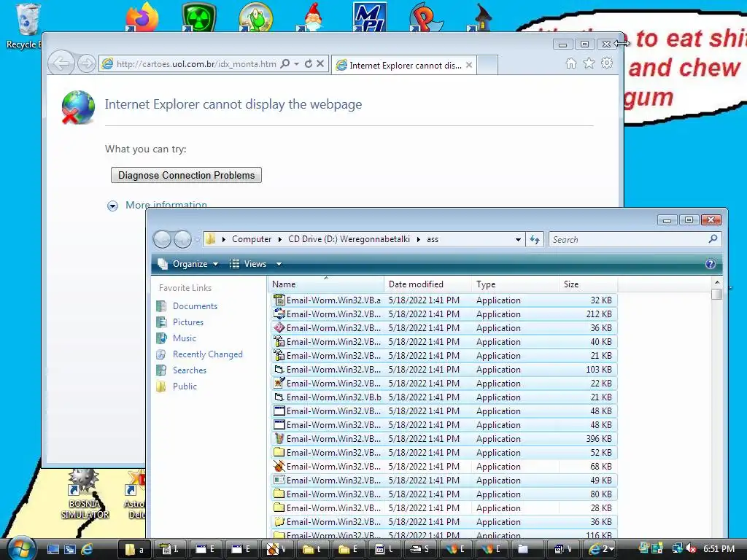Expand the Explorer address path dropdown
The width and height of the screenshot is (747, 560).
(518, 239)
